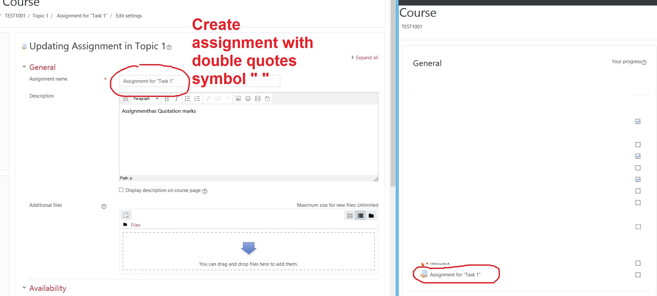
Task: Open the Edit settings breadcrumb
Action: [x=129, y=16]
